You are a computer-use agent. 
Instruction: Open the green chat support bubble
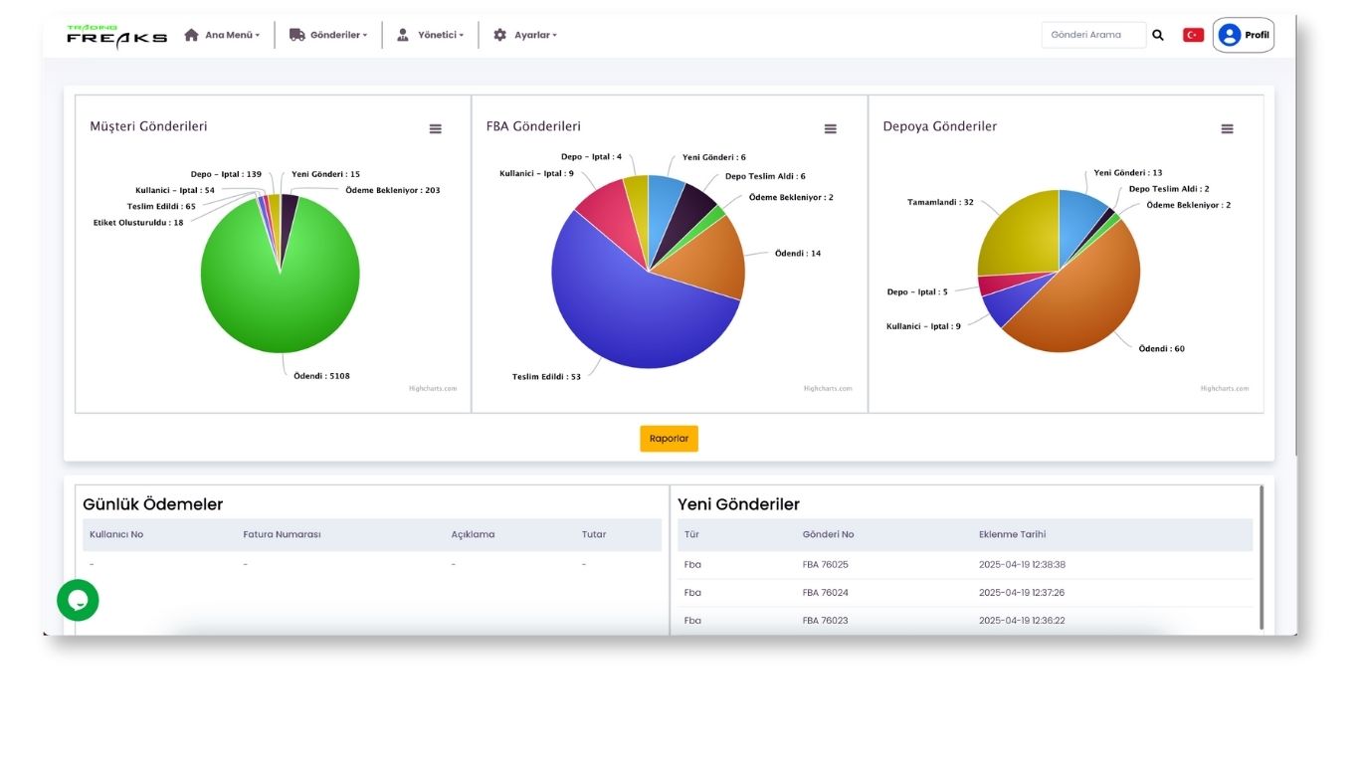tap(78, 600)
